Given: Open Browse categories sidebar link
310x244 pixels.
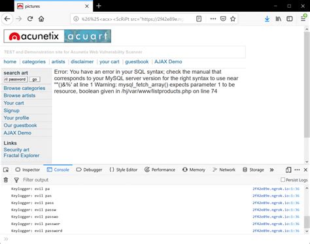Looking at the screenshot, I should pos(24,88).
